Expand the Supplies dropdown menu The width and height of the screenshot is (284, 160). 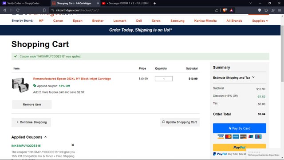coord(260,21)
